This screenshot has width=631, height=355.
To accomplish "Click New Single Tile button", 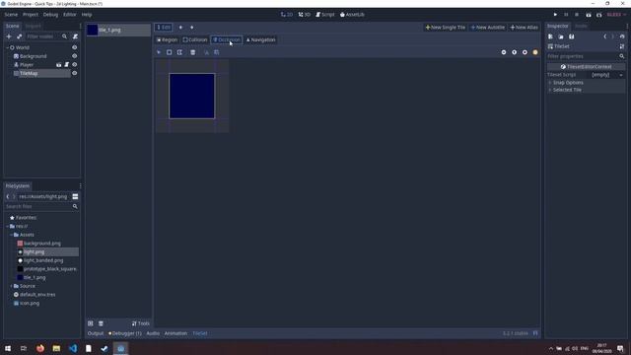I will (x=445, y=28).
